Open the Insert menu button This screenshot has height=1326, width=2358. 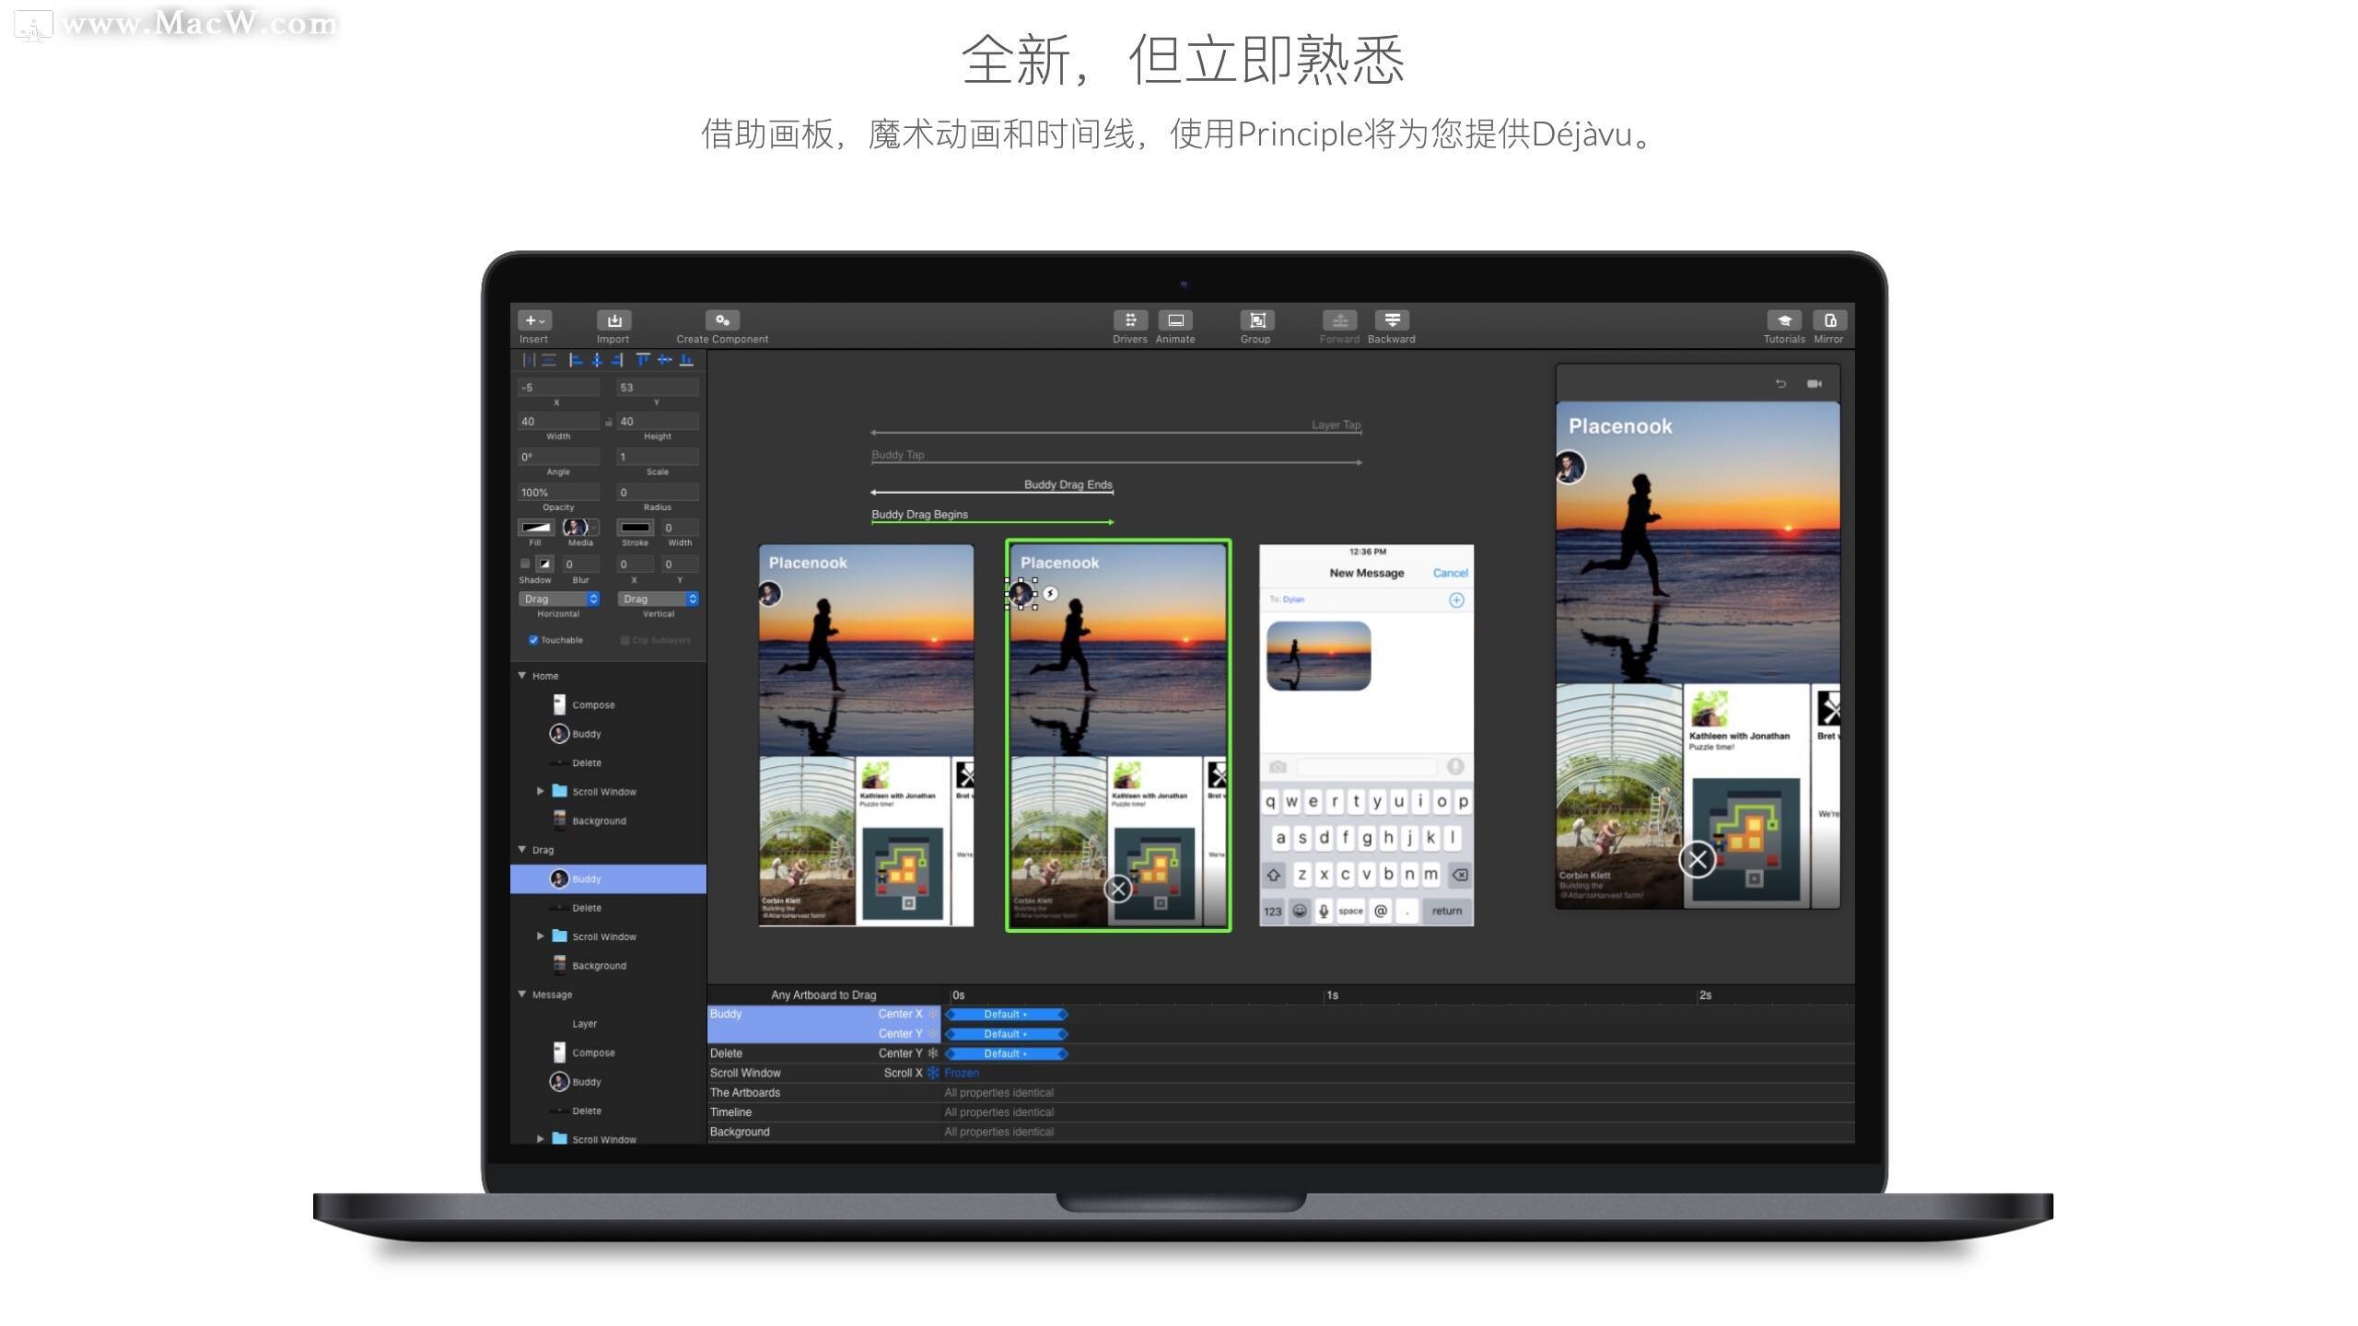(534, 320)
